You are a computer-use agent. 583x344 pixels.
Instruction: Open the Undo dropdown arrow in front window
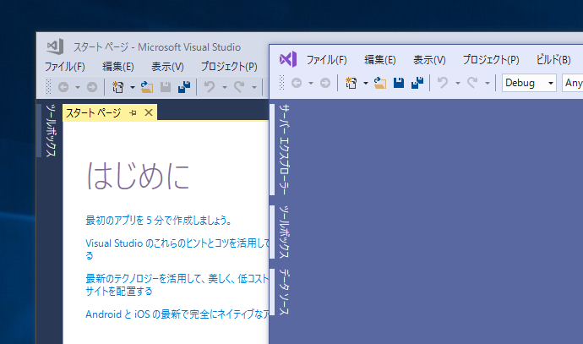pyautogui.click(x=458, y=84)
